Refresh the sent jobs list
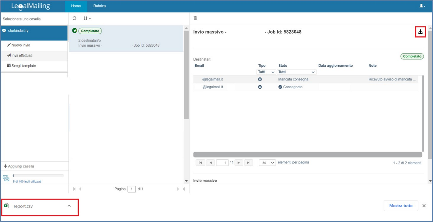This screenshot has width=433, height=222. (x=74, y=18)
